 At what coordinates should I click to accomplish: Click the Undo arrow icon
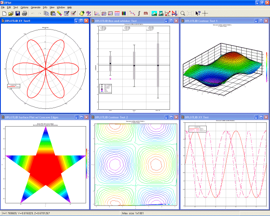pos(33,13)
